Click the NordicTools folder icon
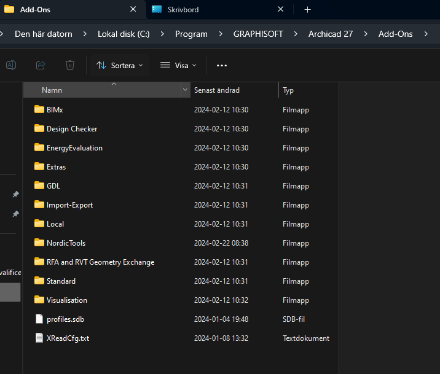Image resolution: width=440 pixels, height=374 pixels. coord(39,243)
